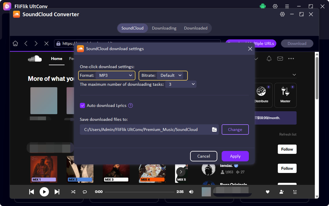This screenshot has width=329, height=206.
Task: Apply the download settings
Action: [x=235, y=156]
